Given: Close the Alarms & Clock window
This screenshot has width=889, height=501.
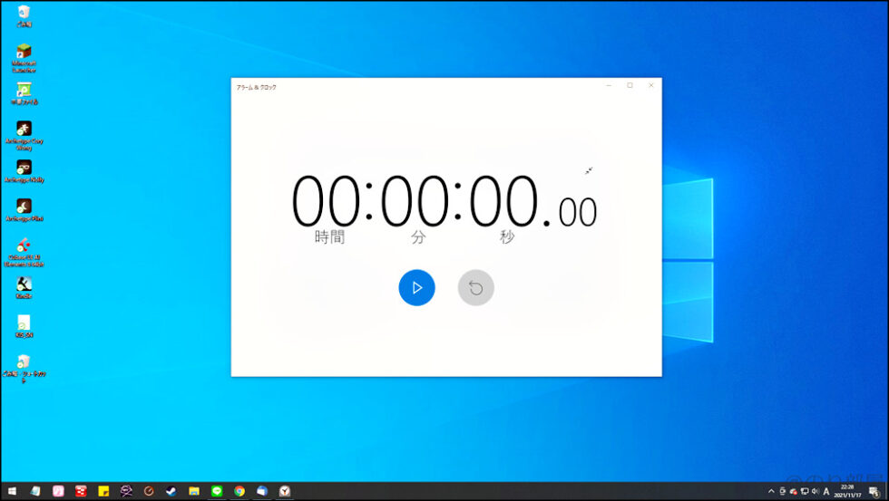Looking at the screenshot, I should [x=651, y=85].
